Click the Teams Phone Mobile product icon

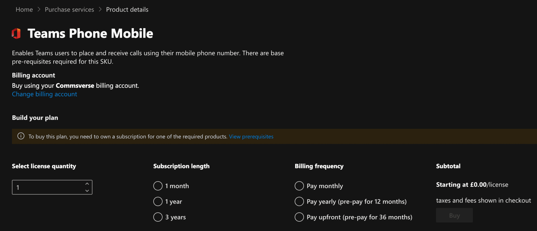coord(16,33)
